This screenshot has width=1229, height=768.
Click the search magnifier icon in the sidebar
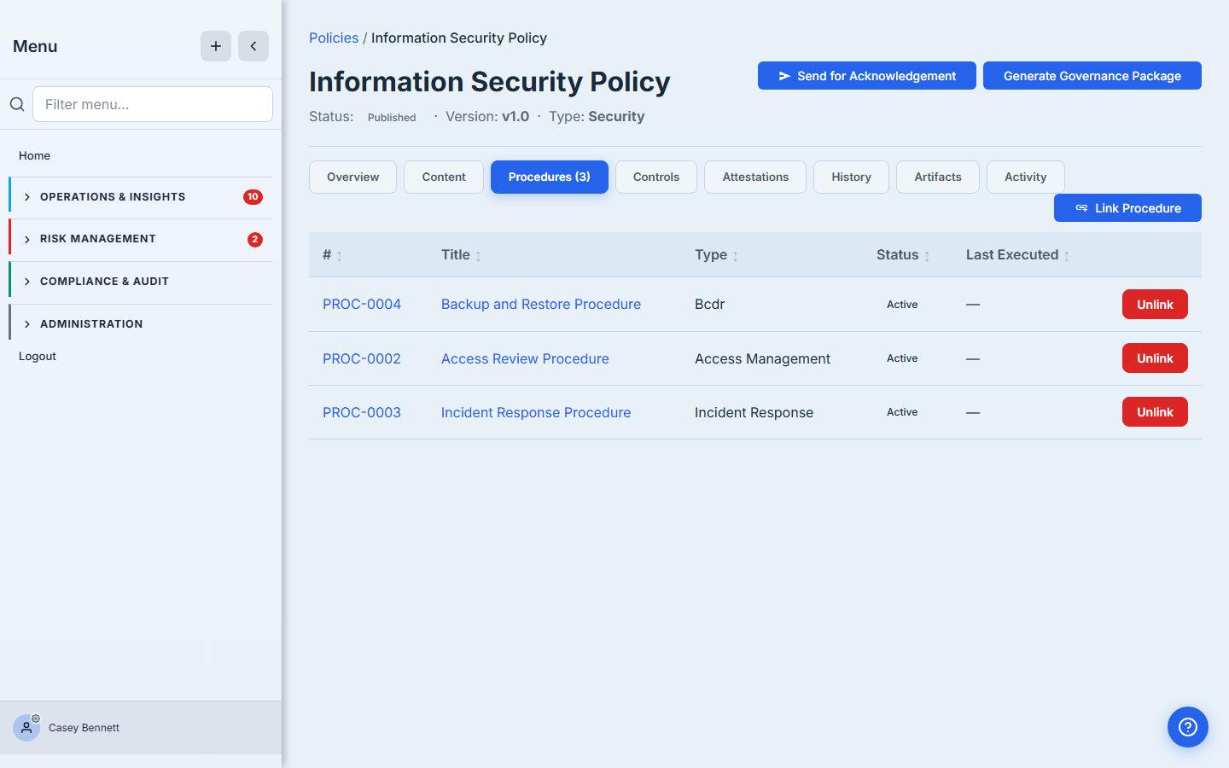point(17,104)
